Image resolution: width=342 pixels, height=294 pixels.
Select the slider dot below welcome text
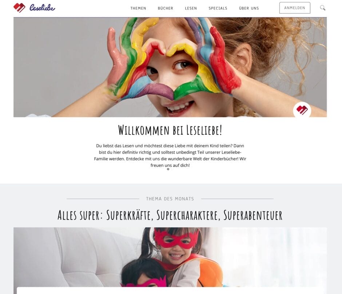pyautogui.click(x=168, y=169)
